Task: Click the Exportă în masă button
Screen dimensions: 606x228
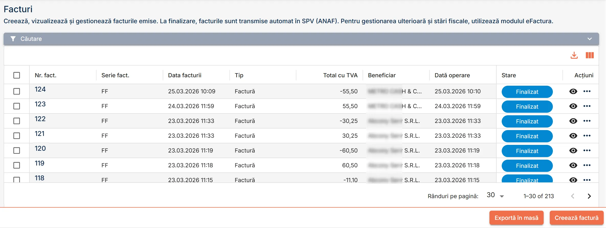Action: (516, 218)
